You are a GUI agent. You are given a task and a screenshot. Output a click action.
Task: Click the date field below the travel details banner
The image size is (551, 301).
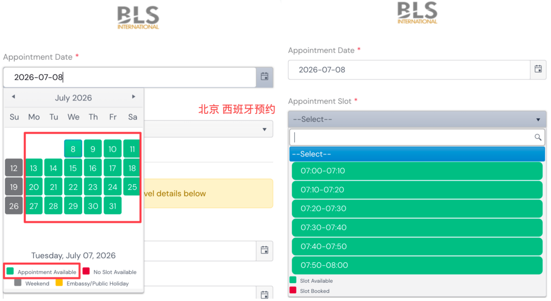coord(201,251)
